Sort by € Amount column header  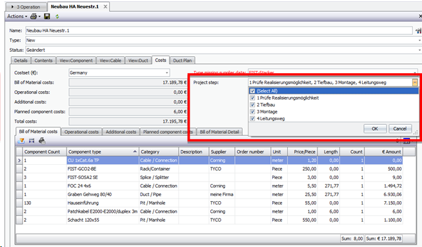383,152
